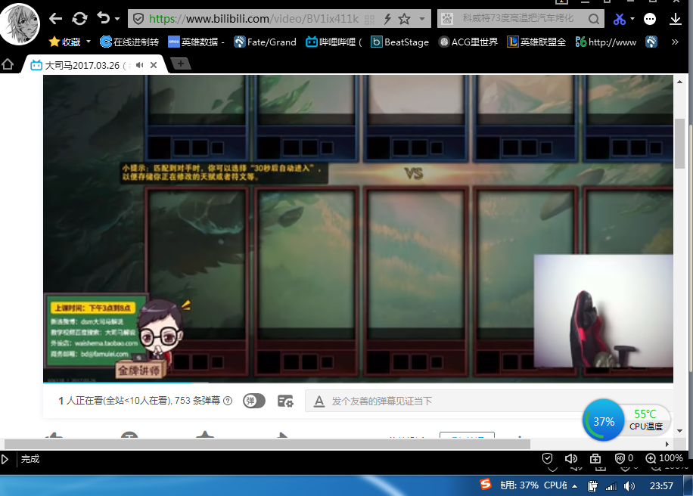This screenshot has width=693, height=496.
Task: Open the undo arrow dropdown
Action: pyautogui.click(x=117, y=19)
